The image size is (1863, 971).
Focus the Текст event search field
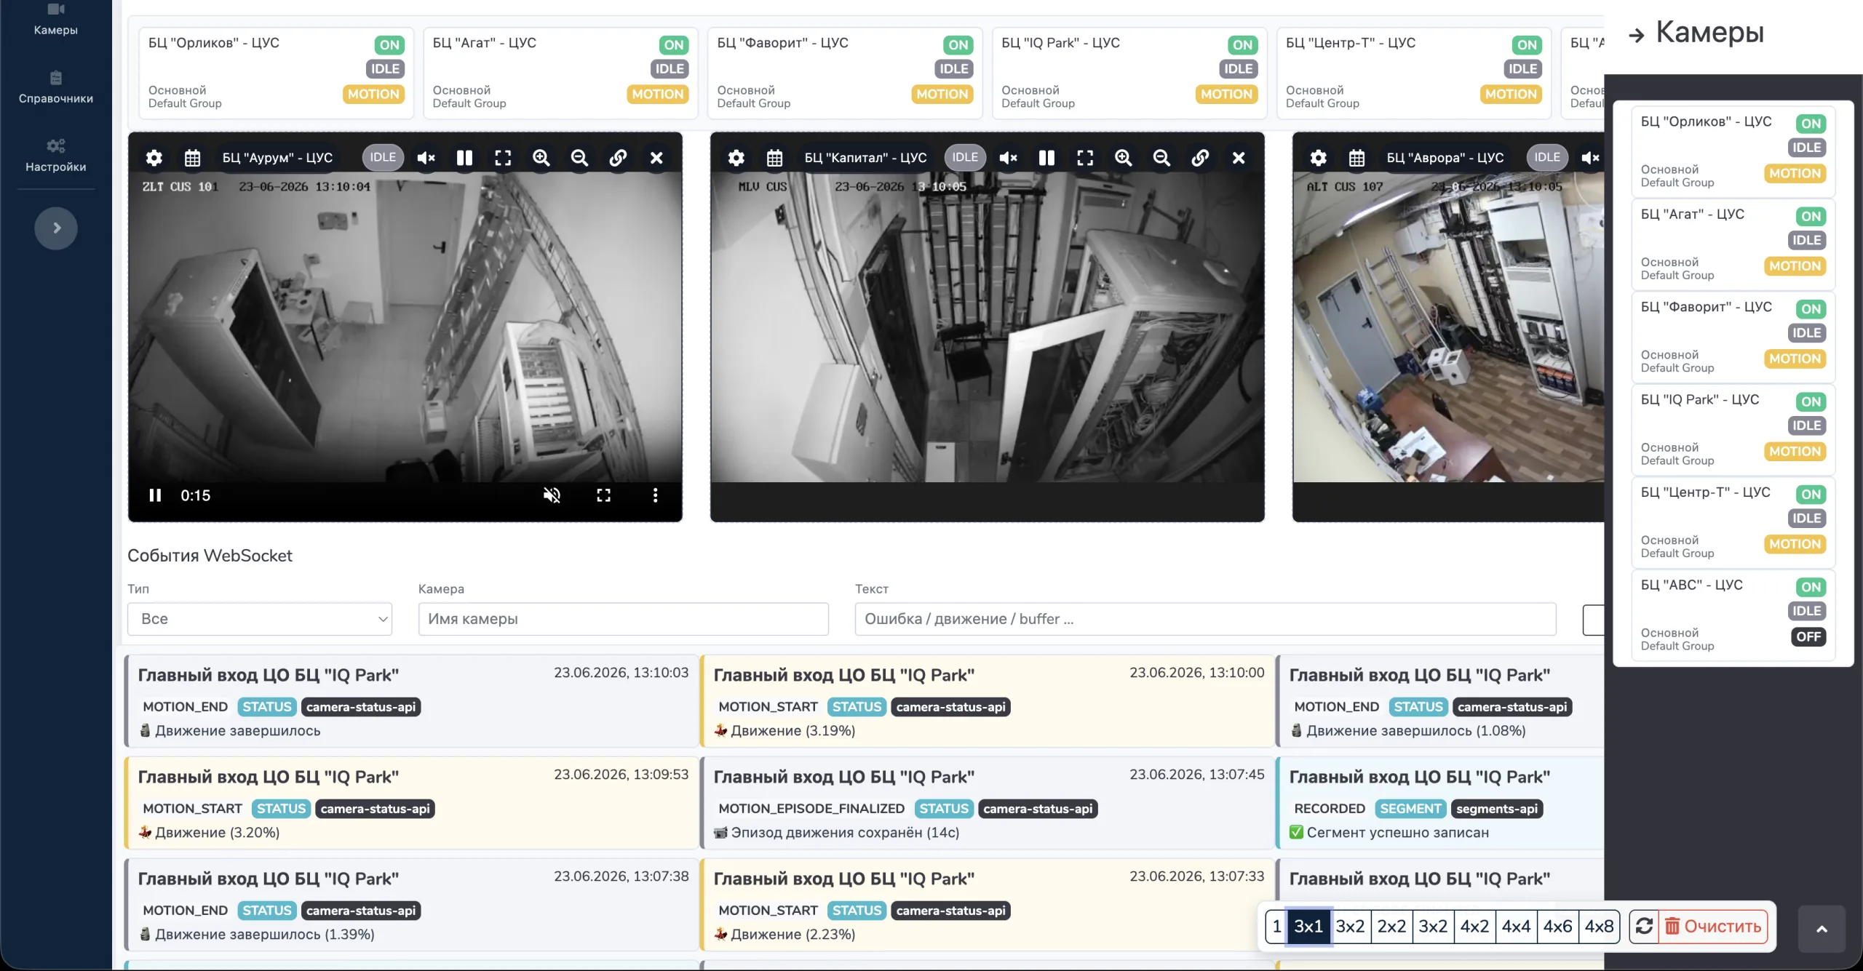click(x=1206, y=619)
